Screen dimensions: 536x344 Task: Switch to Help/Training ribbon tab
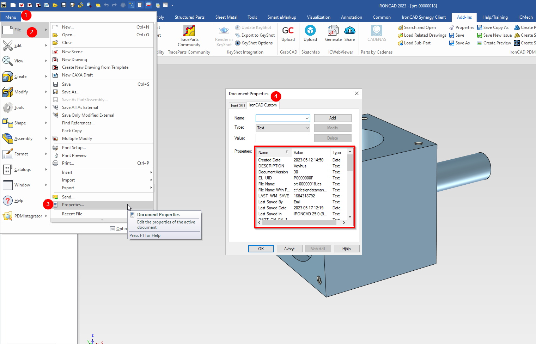pyautogui.click(x=495, y=17)
